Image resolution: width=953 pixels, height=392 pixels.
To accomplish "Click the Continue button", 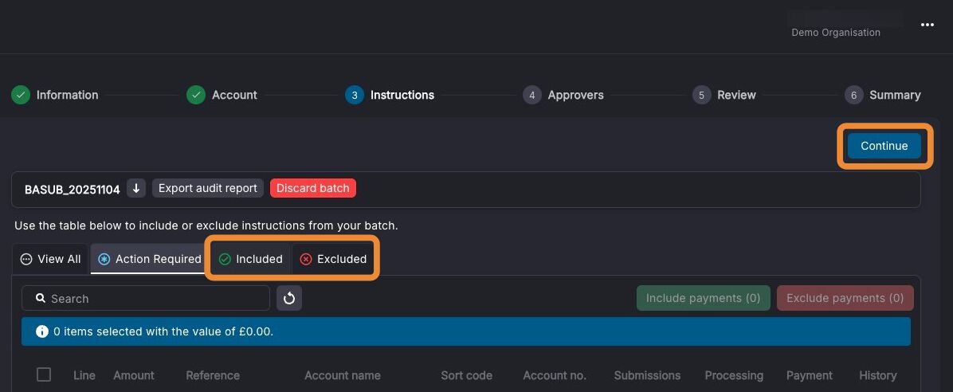I will [884, 146].
